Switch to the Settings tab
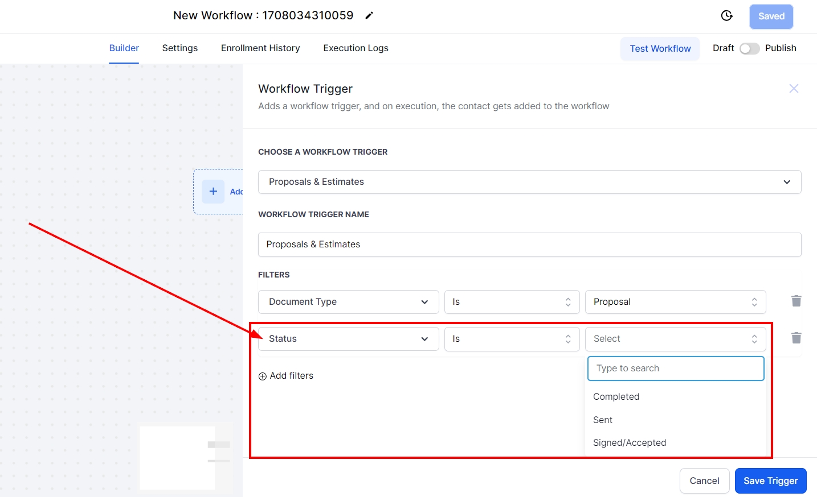Image resolution: width=817 pixels, height=497 pixels. pyautogui.click(x=180, y=48)
